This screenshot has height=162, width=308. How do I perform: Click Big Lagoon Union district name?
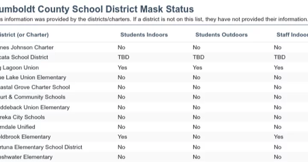click(19, 68)
